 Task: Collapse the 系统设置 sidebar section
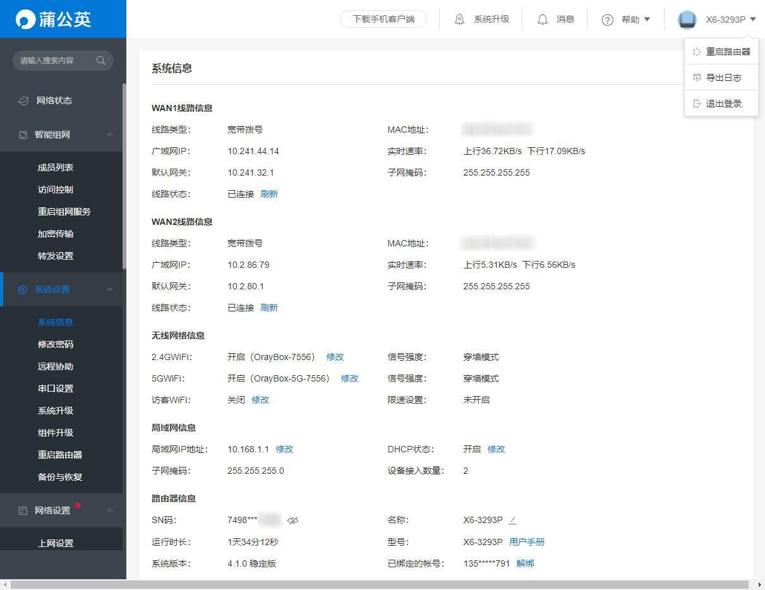click(x=110, y=289)
